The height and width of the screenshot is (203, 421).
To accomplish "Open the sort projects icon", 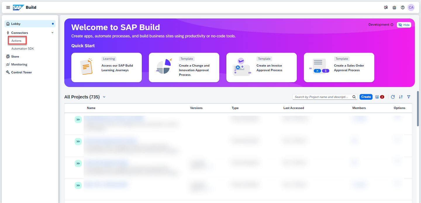I will pyautogui.click(x=401, y=97).
